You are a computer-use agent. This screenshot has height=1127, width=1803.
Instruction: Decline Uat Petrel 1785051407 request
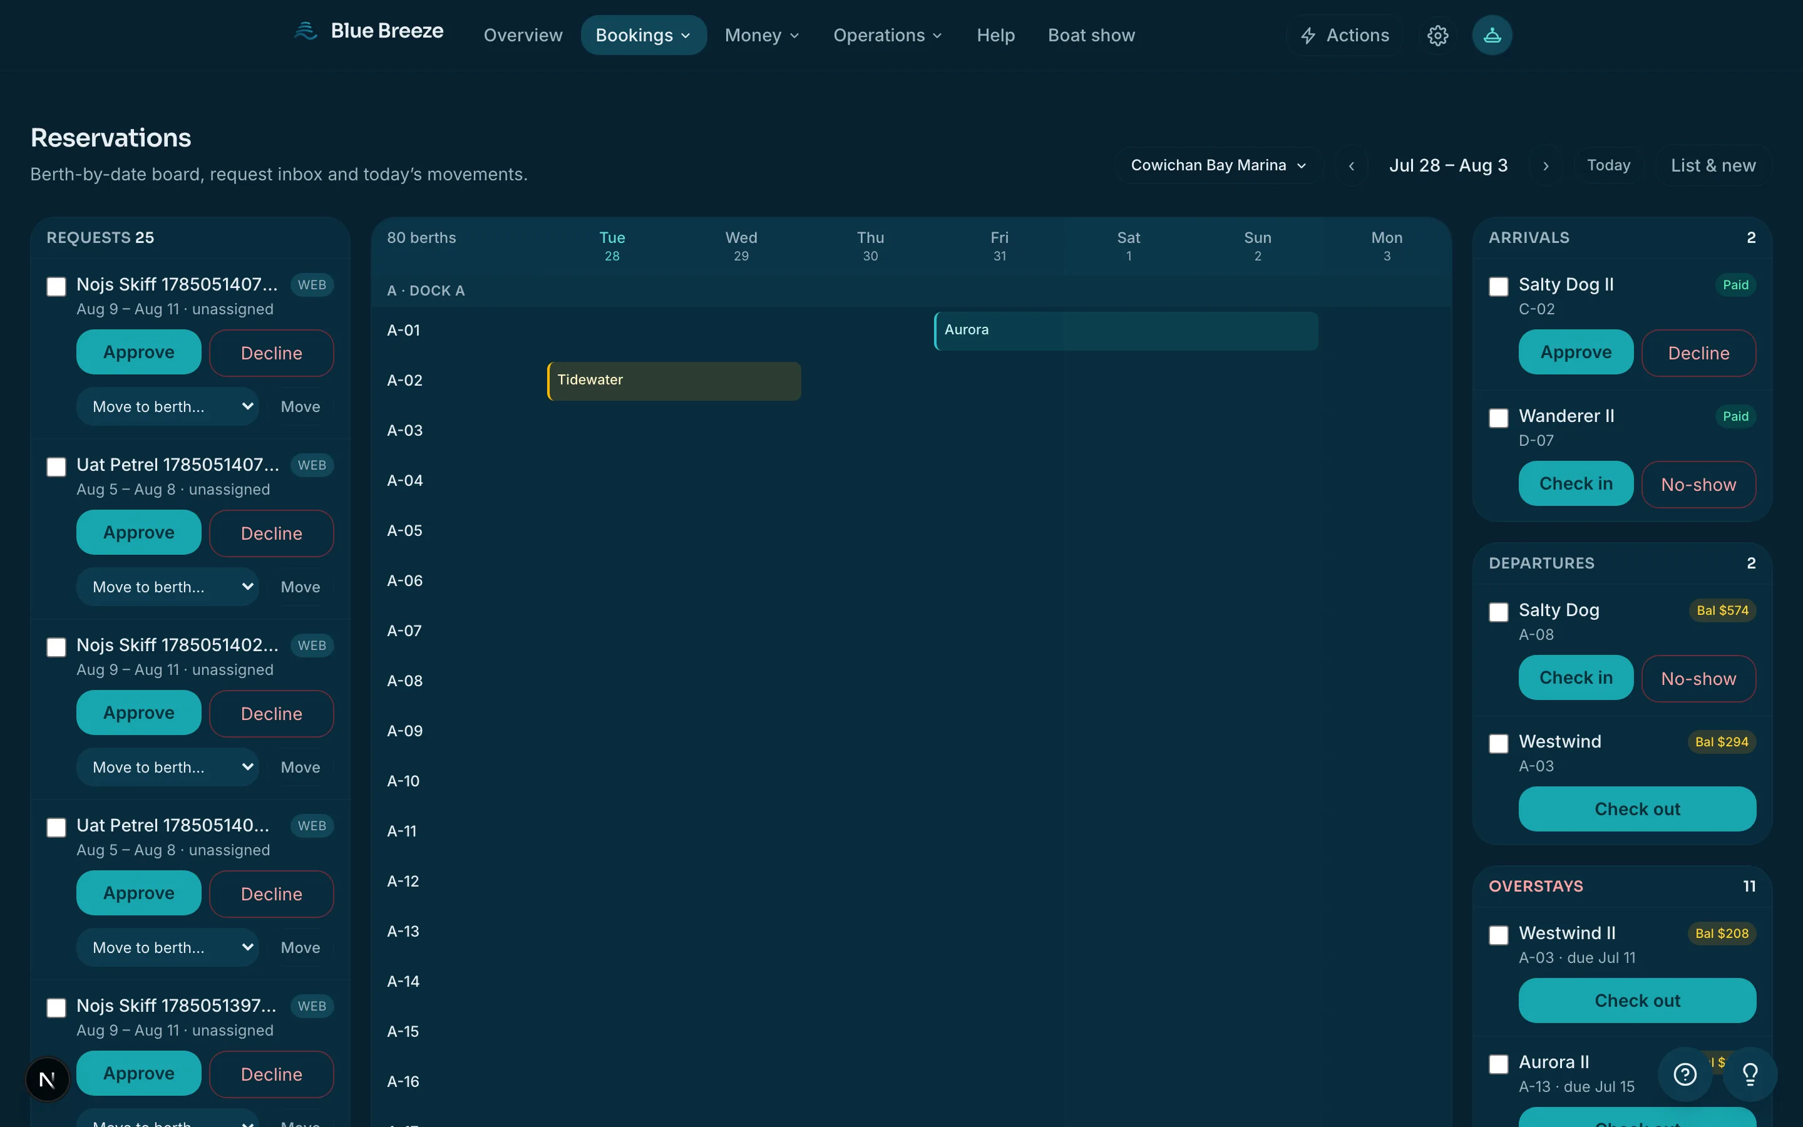click(271, 533)
